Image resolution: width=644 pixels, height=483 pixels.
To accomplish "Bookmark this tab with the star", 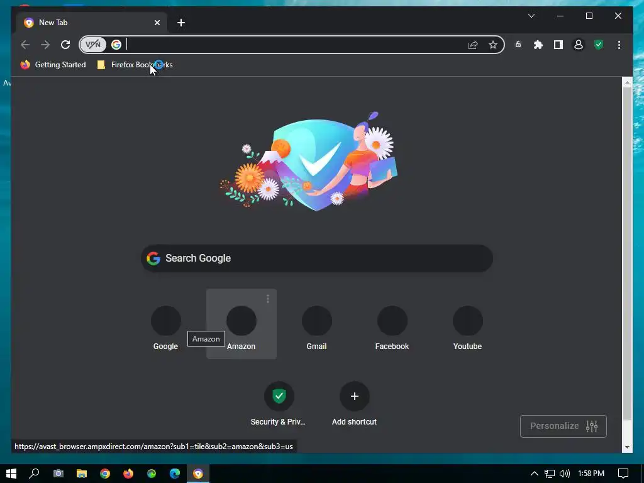I will (493, 45).
